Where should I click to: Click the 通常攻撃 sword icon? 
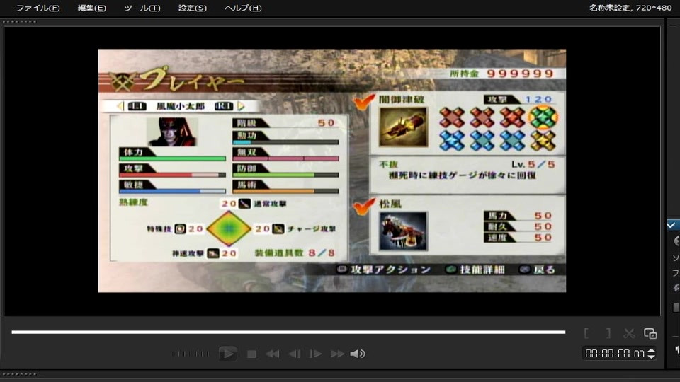pos(244,204)
